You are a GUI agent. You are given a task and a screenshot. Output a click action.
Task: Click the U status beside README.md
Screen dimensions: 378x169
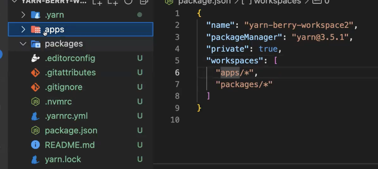coord(140,145)
